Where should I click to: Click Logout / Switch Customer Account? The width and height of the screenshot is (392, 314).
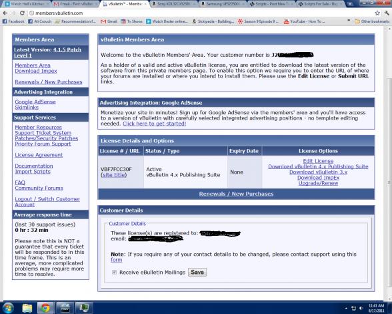47,202
